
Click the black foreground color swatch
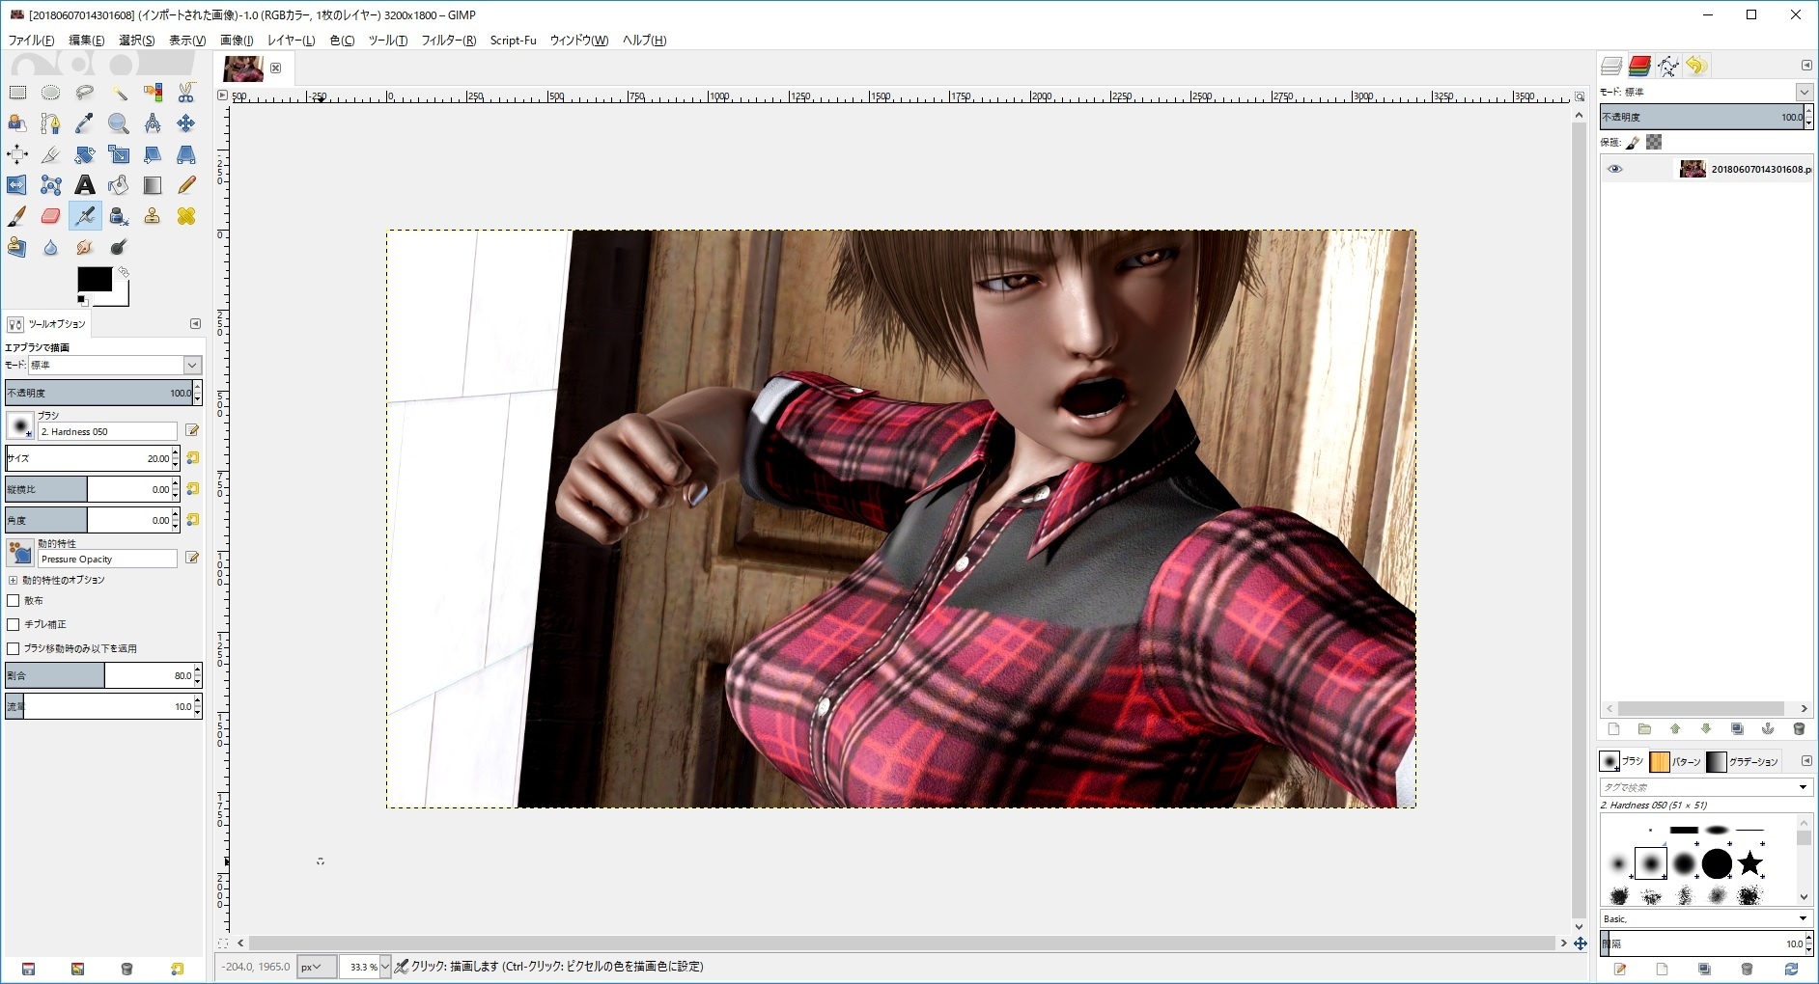pos(95,279)
